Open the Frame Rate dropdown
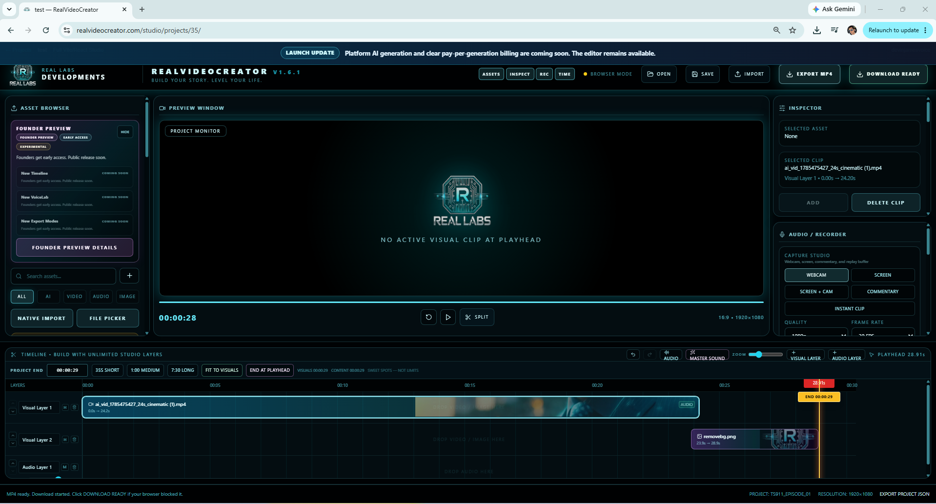The width and height of the screenshot is (936, 504). tap(883, 333)
